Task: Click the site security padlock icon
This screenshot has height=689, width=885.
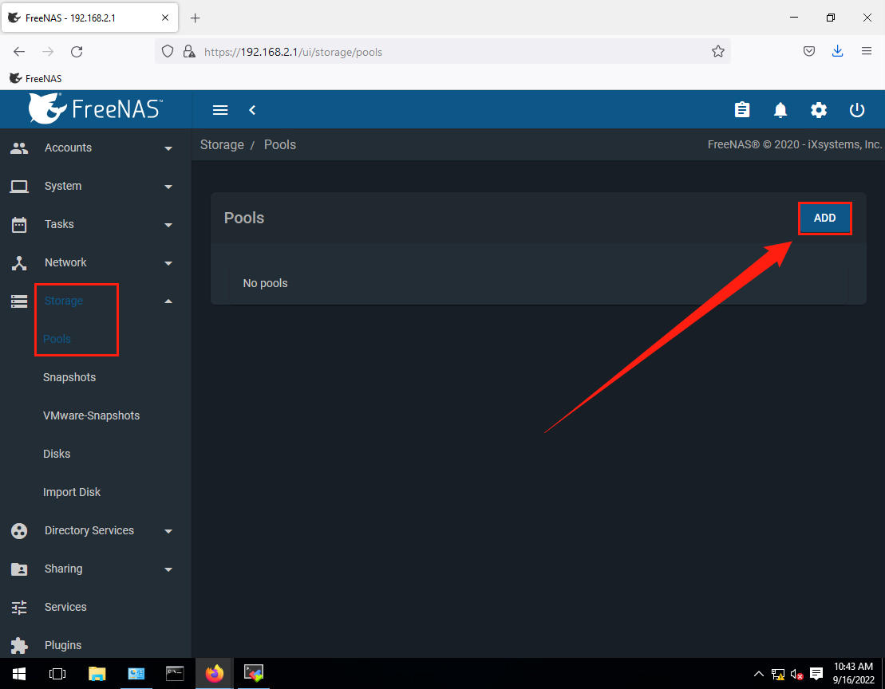Action: (x=189, y=51)
